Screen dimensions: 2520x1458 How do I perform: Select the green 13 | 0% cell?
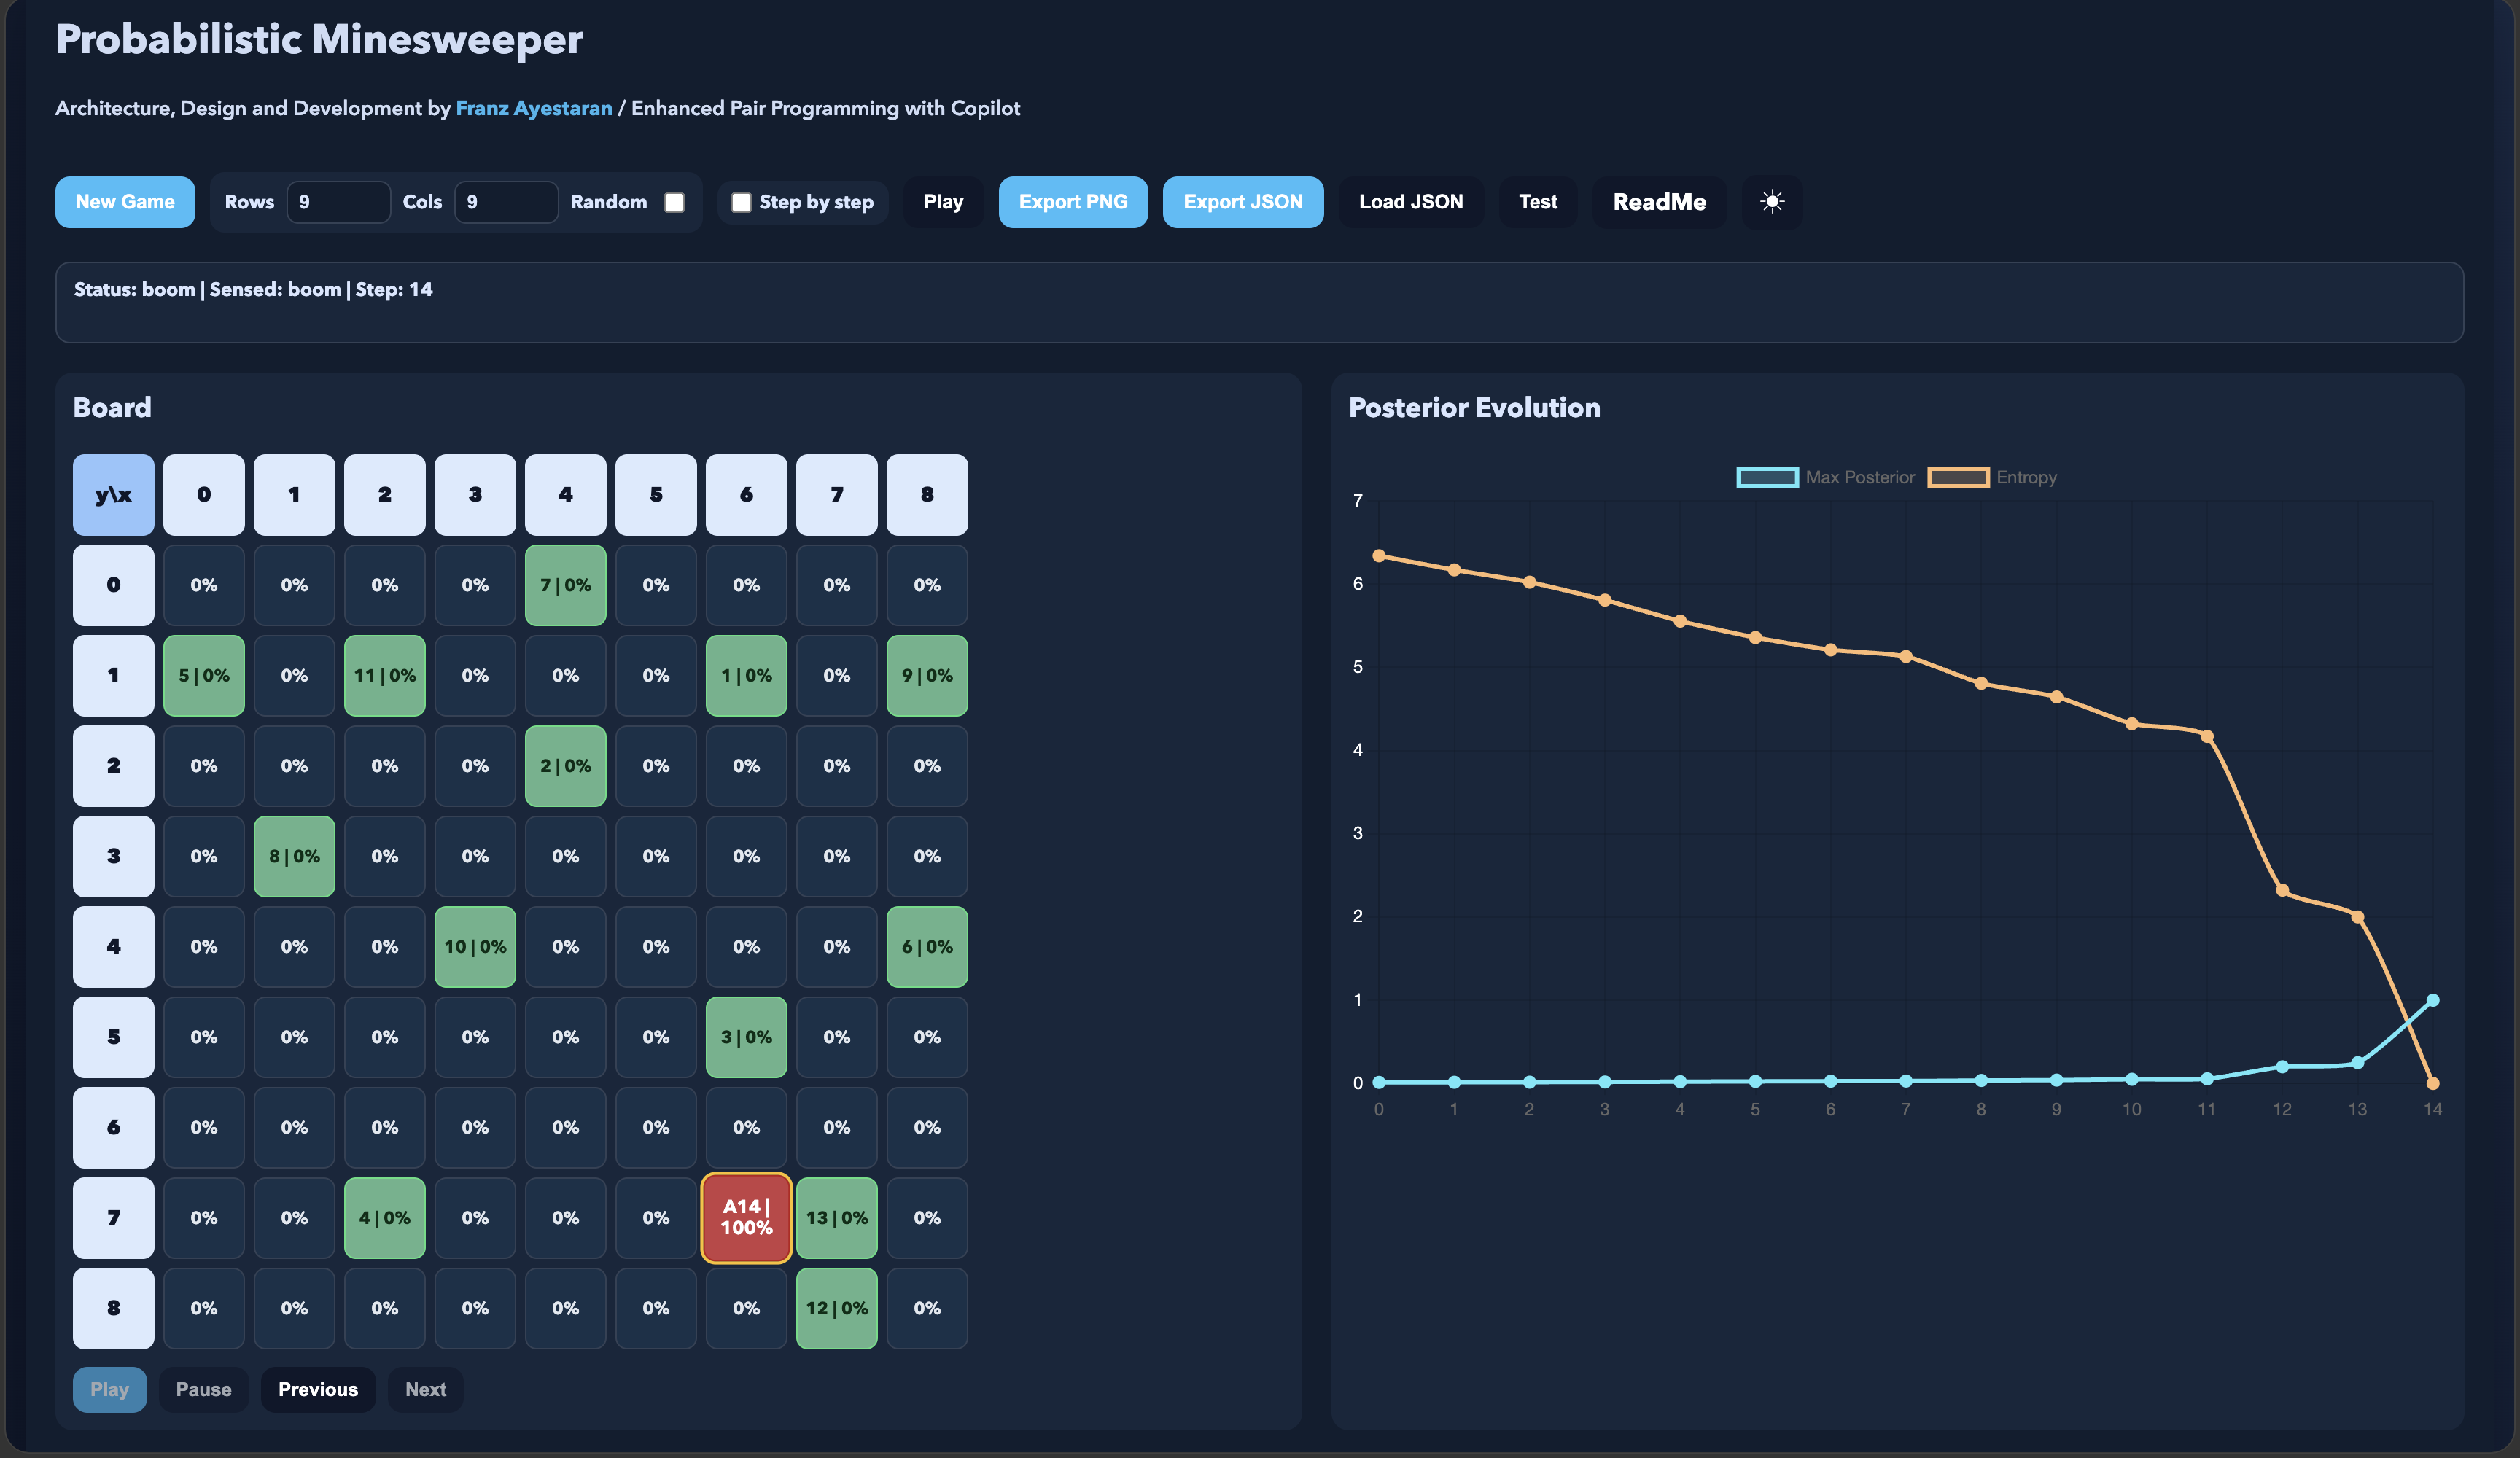pyautogui.click(x=837, y=1218)
